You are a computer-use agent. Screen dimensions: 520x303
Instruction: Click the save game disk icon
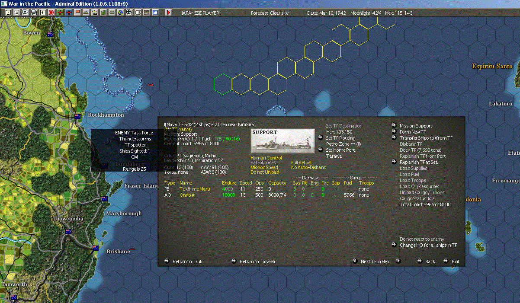[8, 13]
